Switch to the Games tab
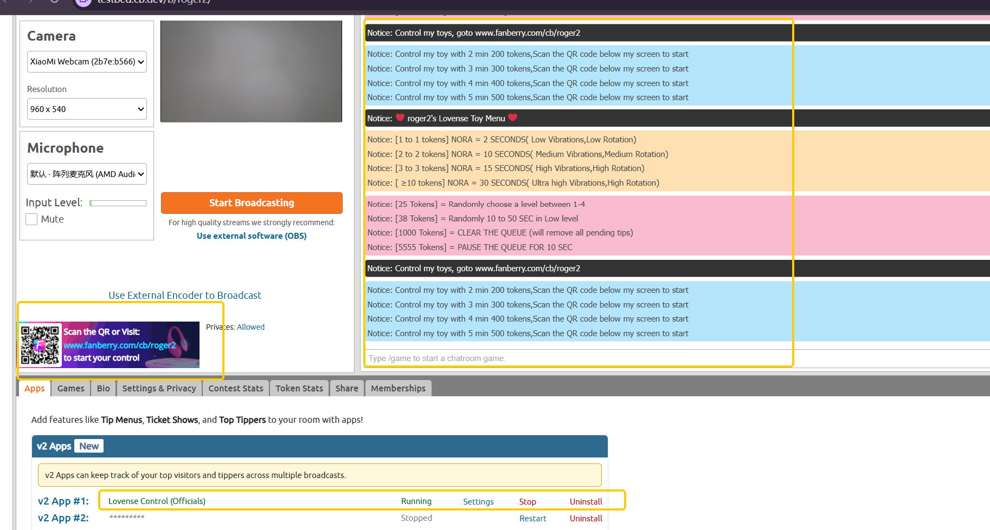The width and height of the screenshot is (990, 530). coord(71,388)
